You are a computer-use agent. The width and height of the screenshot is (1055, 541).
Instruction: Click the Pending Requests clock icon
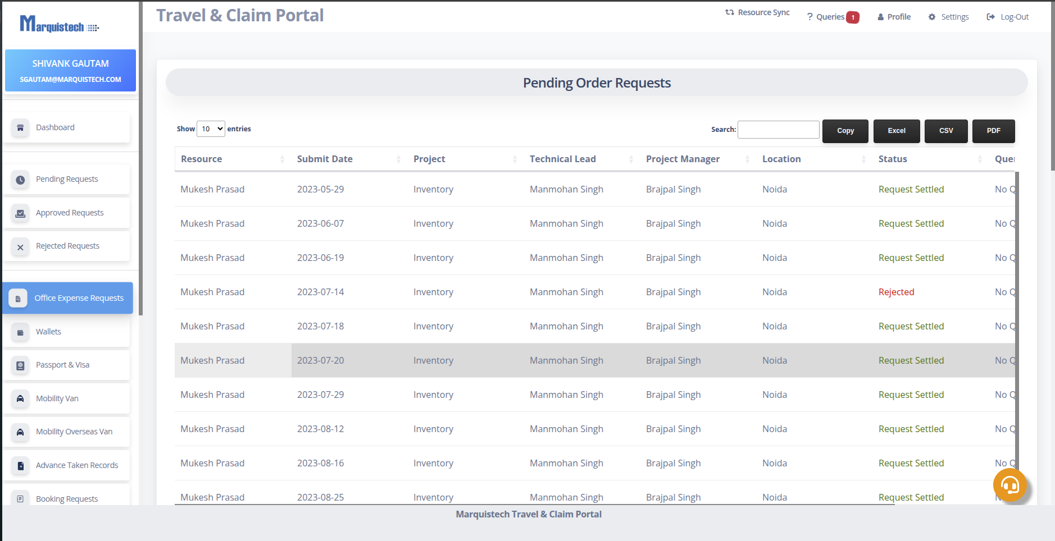point(20,180)
